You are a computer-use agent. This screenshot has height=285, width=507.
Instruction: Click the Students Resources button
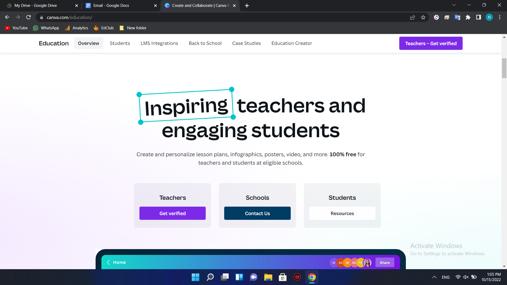tap(342, 213)
